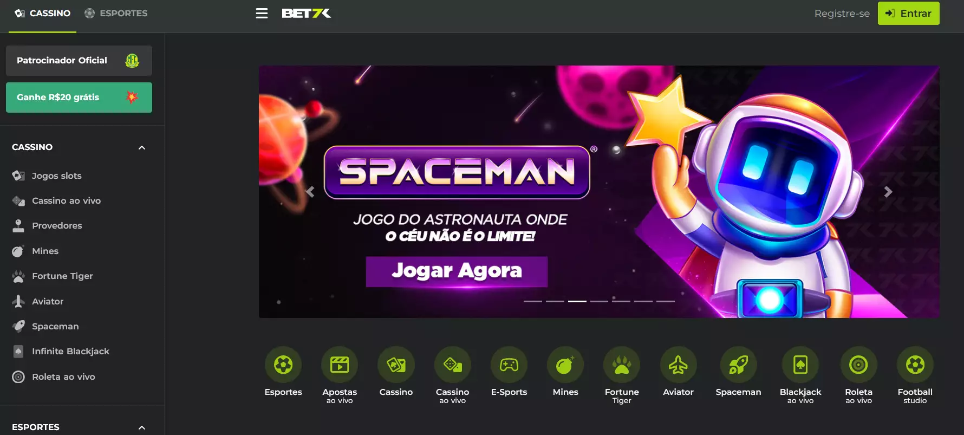Switch to the CASSINO top tab
964x435 pixels.
click(42, 13)
